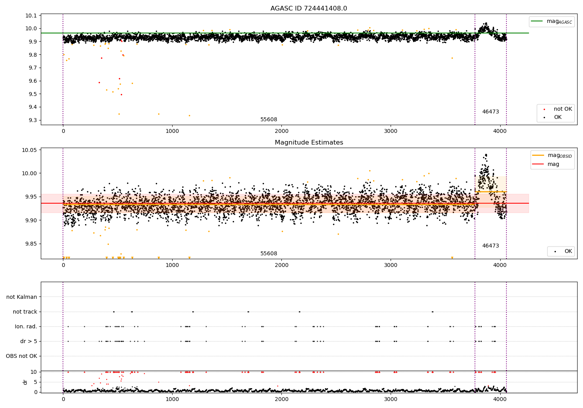Screen dimensions: 583x408
Task: Click the "dr > 5" axis label
Action: tap(29, 342)
